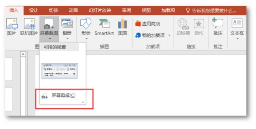Viewport: 256px width, 129px height.
Task: Switch to the 切换 Transitions tab
Action: 54,11
